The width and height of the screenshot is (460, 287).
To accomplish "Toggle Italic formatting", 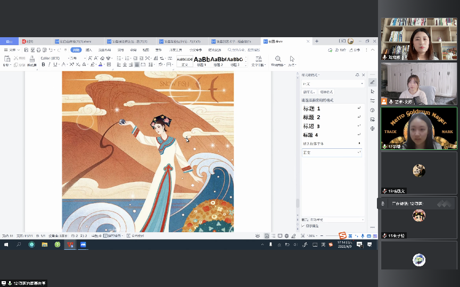I will 49,64.
